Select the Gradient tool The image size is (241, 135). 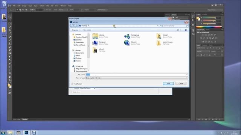point(10,53)
